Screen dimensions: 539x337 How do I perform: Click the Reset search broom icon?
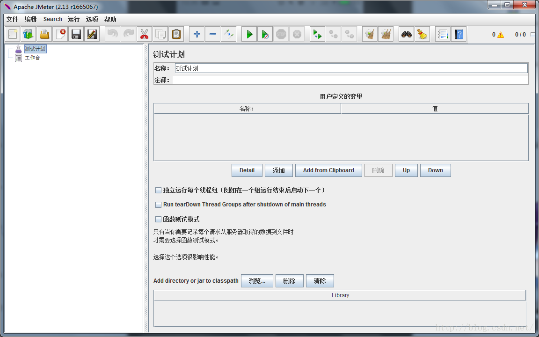[422, 34]
